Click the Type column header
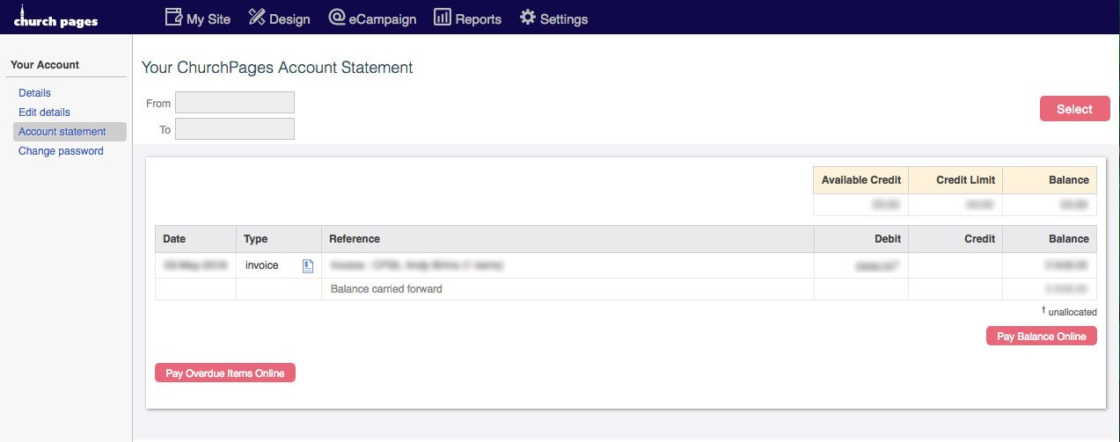The image size is (1120, 442). [x=279, y=239]
